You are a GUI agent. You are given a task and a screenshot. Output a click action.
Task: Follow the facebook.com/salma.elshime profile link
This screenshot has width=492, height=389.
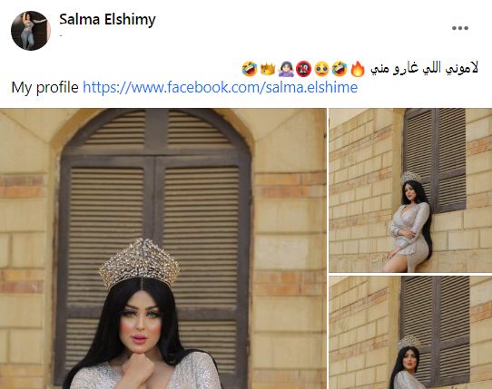tap(220, 87)
